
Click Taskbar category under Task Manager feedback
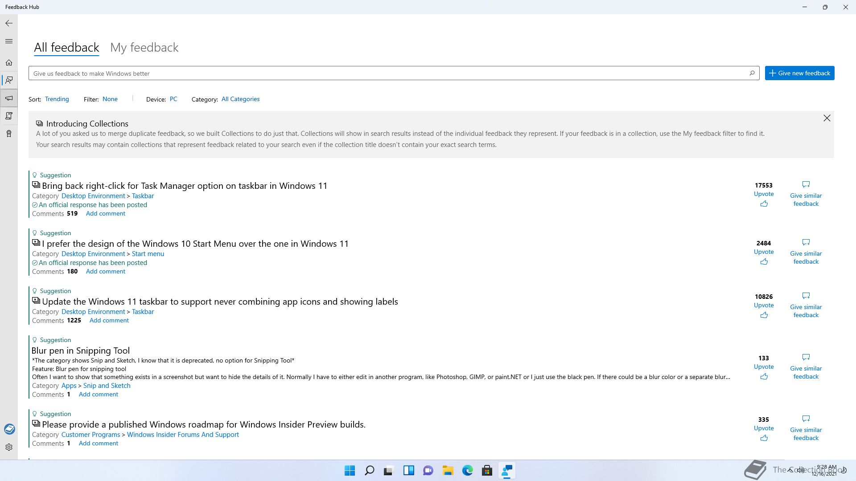tap(143, 196)
